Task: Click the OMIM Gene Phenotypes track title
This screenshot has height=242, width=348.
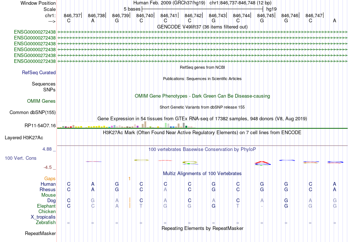Action: pos(202,96)
